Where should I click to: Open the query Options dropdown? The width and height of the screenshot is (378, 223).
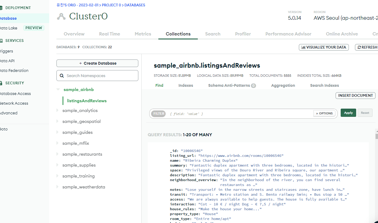pos(324,113)
